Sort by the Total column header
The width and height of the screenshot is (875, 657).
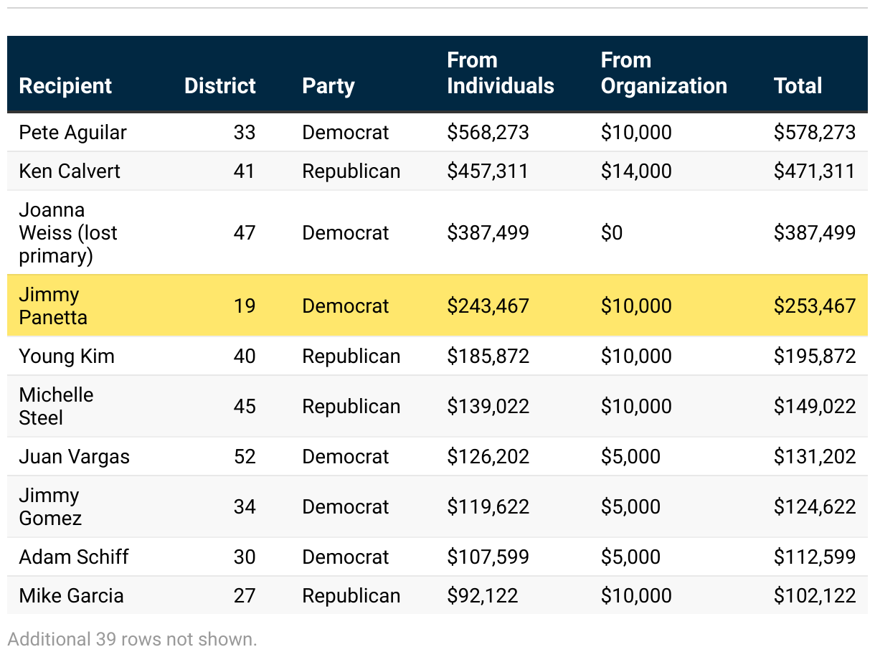point(798,86)
